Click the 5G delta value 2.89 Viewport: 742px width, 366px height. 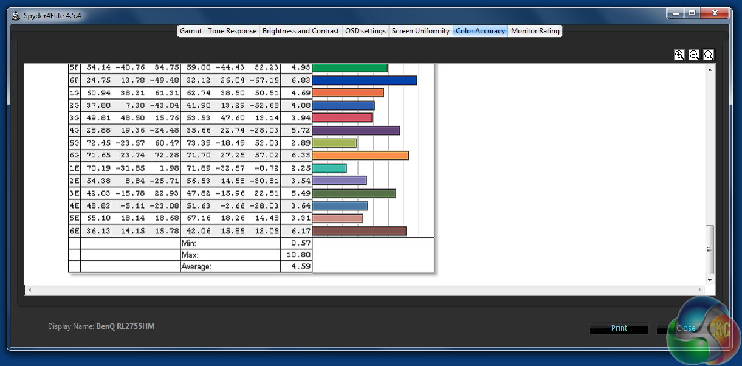pyautogui.click(x=301, y=143)
